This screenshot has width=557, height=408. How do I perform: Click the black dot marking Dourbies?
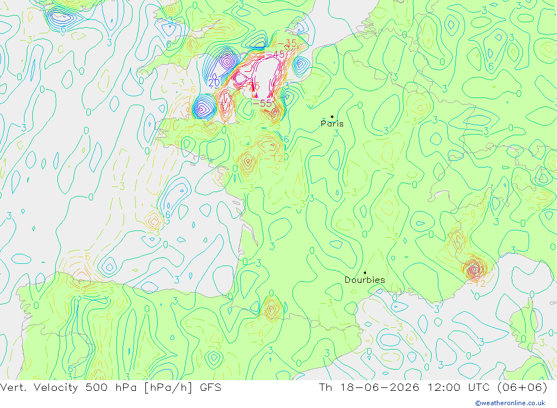tap(365, 273)
